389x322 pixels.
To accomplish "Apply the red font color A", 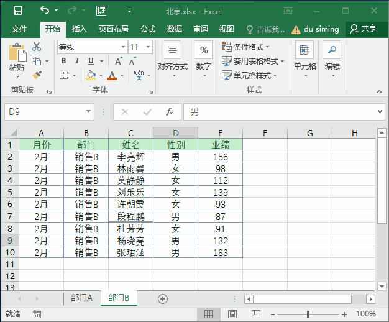I will tap(112, 75).
